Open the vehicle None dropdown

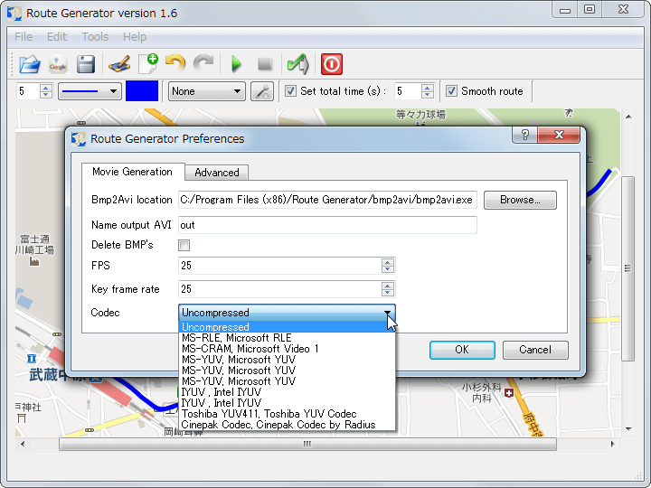pos(207,91)
